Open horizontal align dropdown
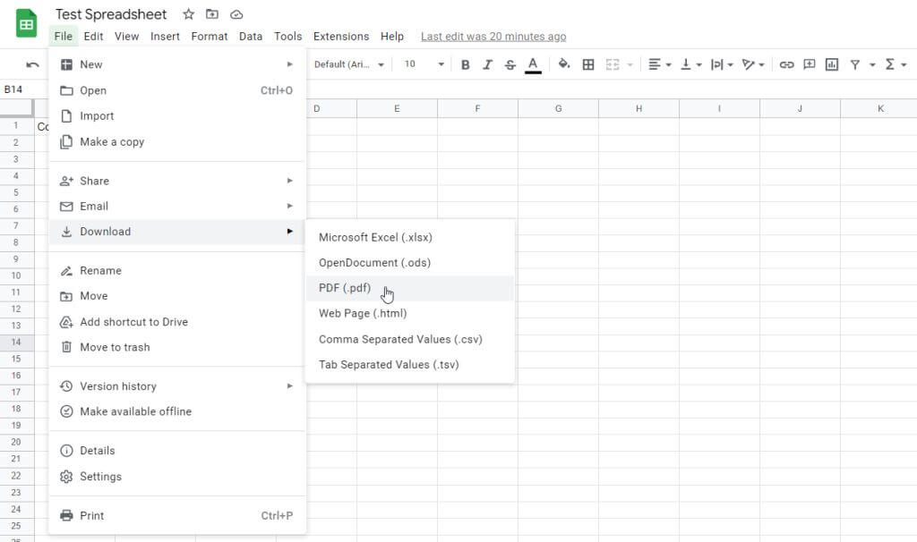Image resolution: width=917 pixels, height=542 pixels. tap(660, 64)
